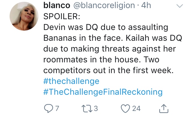Click the SPOILER: line of the tweet
This screenshot has height=116, width=192.
coord(62,16)
